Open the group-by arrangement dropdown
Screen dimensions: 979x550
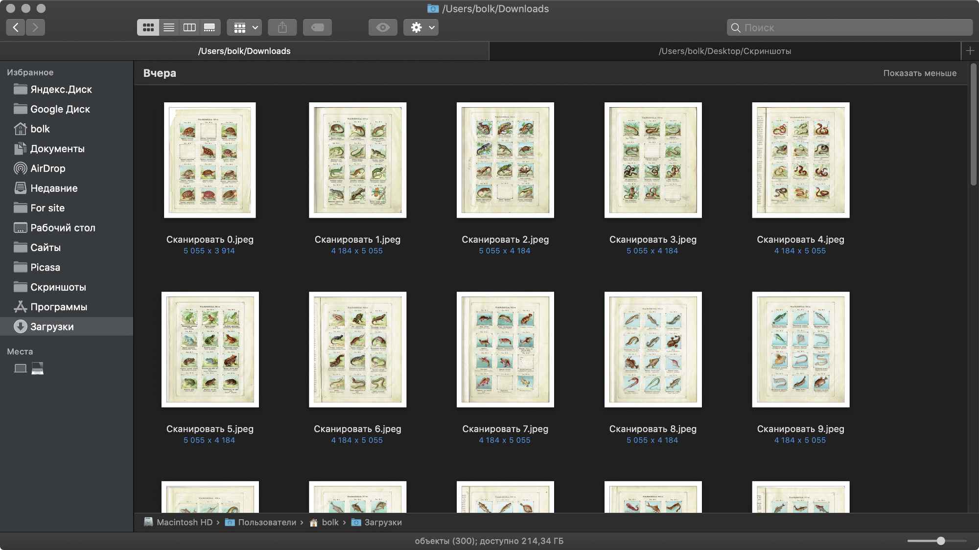[x=244, y=27]
